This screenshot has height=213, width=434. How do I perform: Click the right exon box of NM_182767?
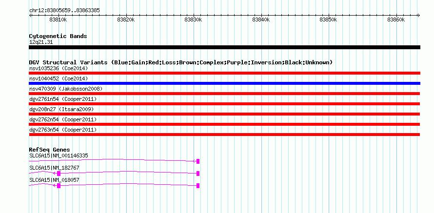click(x=198, y=174)
